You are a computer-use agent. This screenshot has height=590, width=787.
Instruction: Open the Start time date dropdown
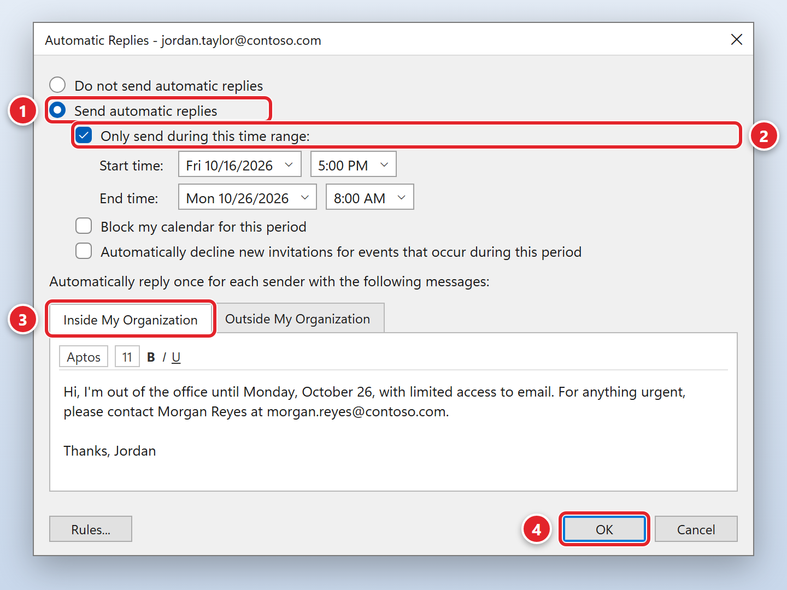240,164
